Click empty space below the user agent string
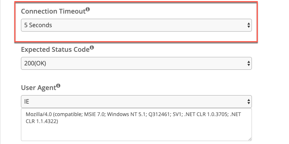This screenshot has width=289, height=144. click(x=136, y=133)
